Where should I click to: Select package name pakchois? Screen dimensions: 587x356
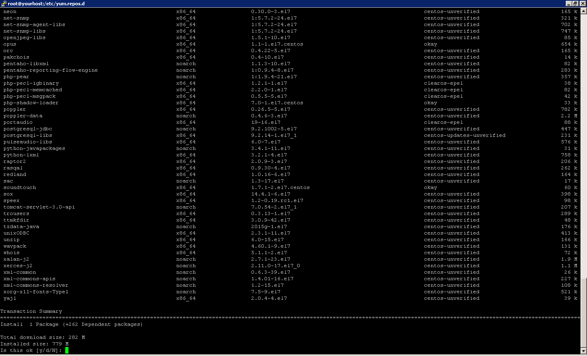16,57
